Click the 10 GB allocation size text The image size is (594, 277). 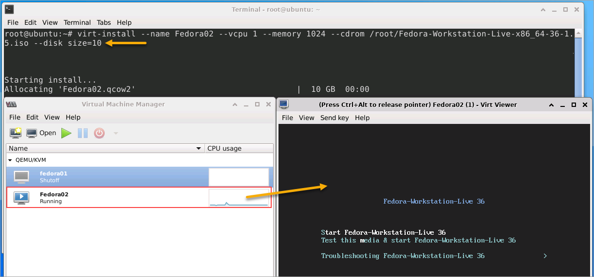323,89
